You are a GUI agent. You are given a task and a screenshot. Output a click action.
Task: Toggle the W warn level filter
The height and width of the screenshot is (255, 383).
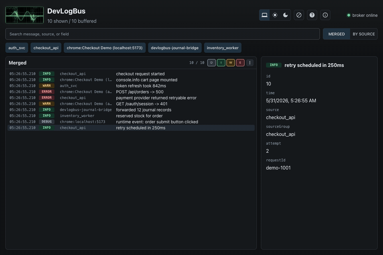click(231, 63)
